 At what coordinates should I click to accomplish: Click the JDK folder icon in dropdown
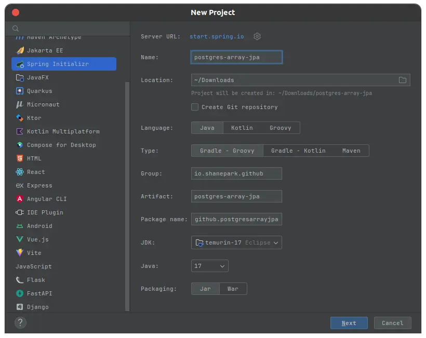[199, 242]
